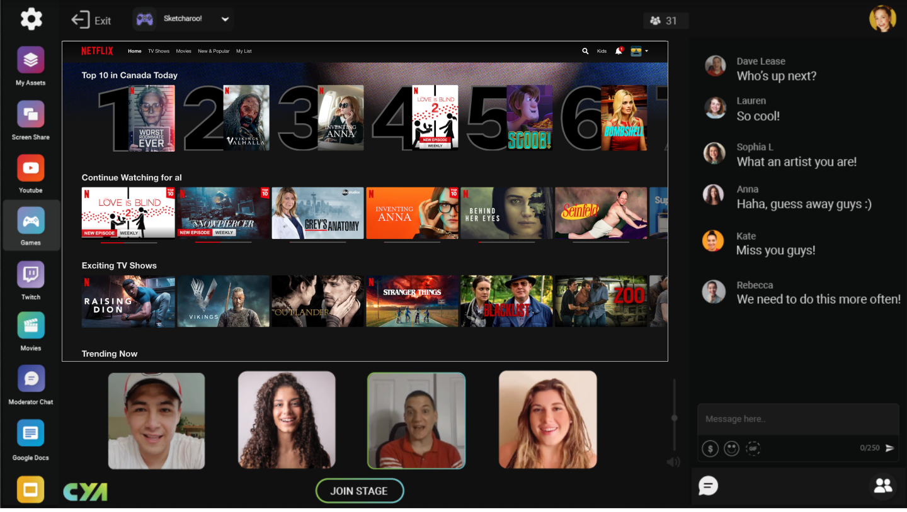Open Vikings Valhalla in Top 10
Image resolution: width=907 pixels, height=512 pixels.
click(246, 118)
